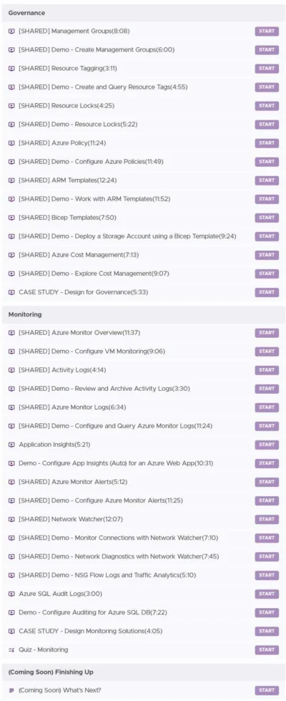Start CASE STUDY - Design for Governance
286x701 pixels.
tap(267, 292)
